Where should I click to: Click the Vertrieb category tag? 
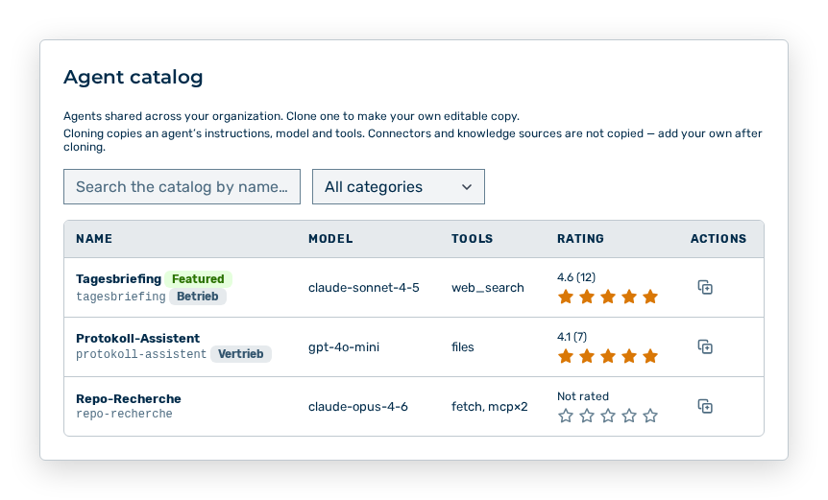(x=241, y=354)
